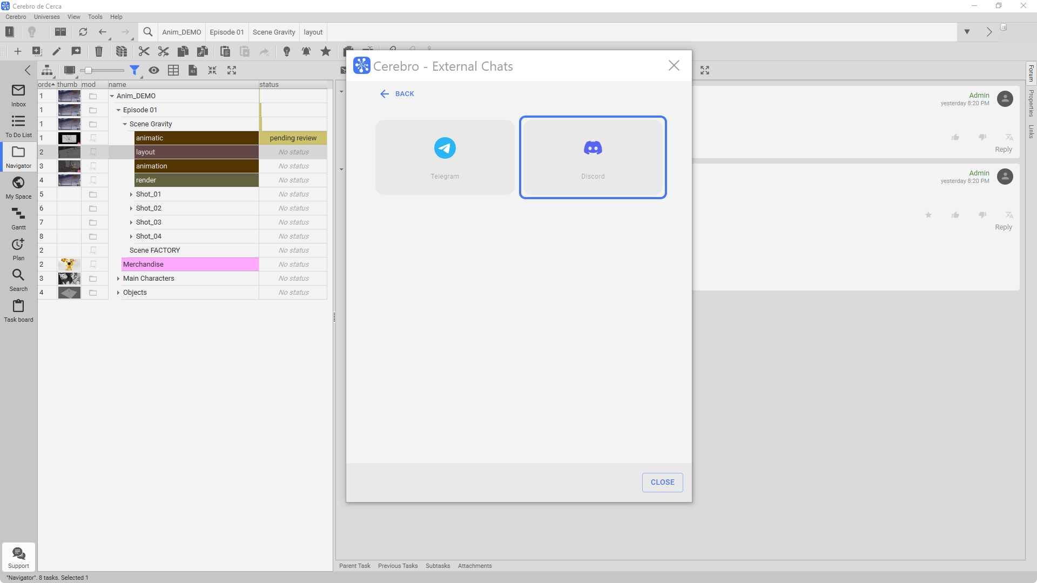Screen dimensions: 1037x583
Task: Expand the Shot_03 tree node
Action: point(131,222)
